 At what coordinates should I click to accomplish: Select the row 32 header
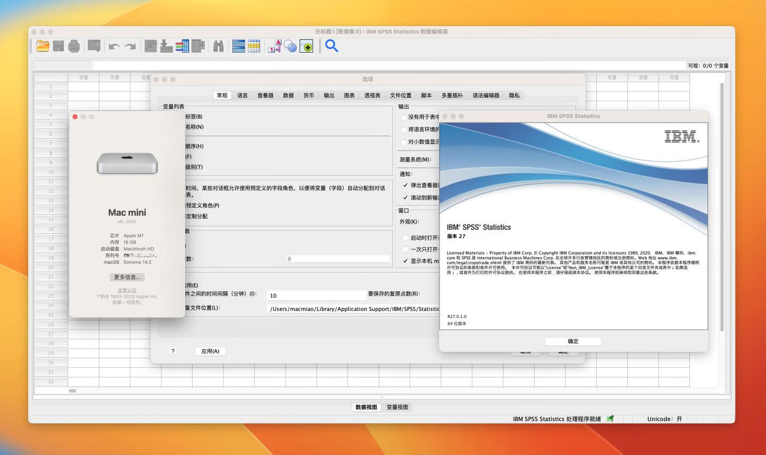click(51, 382)
